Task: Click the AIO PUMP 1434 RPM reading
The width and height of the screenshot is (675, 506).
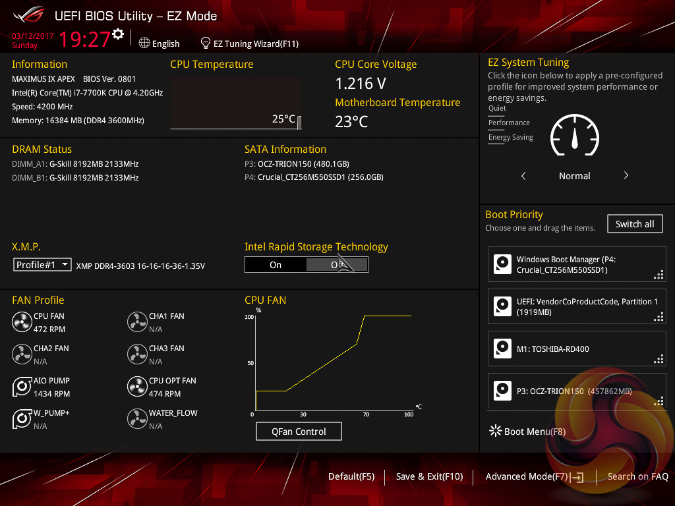Action: pos(51,394)
